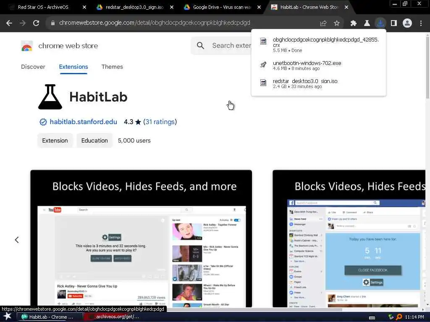Close the Red Star OS tab
This screenshot has width=430, height=322.
pos(84,7)
